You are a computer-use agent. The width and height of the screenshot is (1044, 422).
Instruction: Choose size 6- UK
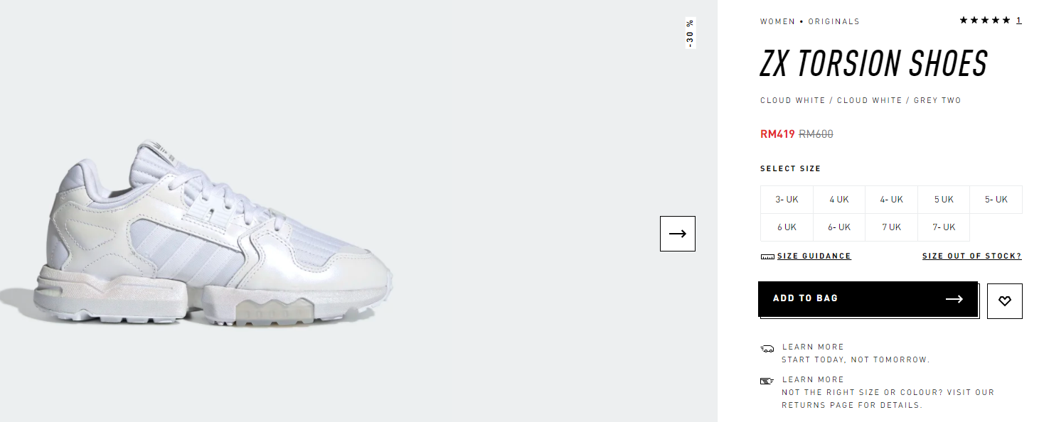click(839, 227)
